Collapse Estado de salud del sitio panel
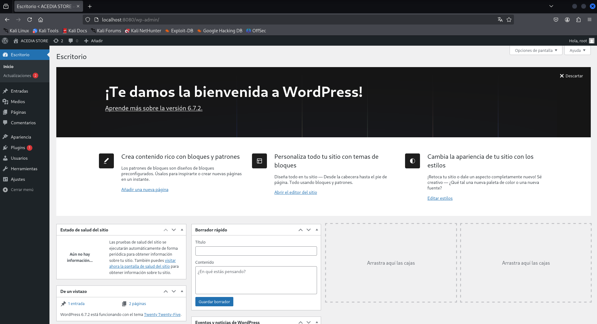 click(182, 230)
